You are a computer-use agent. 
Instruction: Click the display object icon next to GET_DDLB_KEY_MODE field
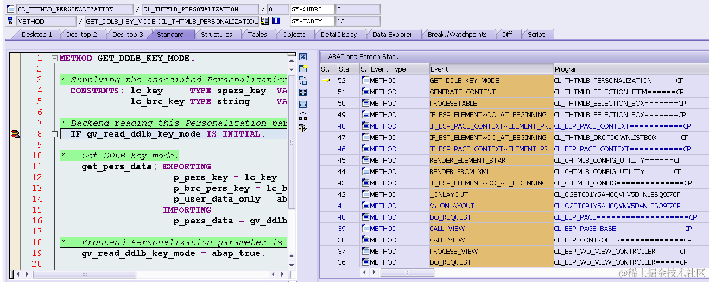265,21
